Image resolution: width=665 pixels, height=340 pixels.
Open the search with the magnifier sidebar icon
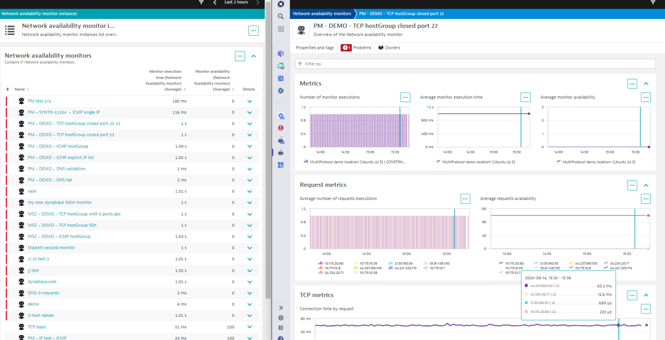click(281, 16)
